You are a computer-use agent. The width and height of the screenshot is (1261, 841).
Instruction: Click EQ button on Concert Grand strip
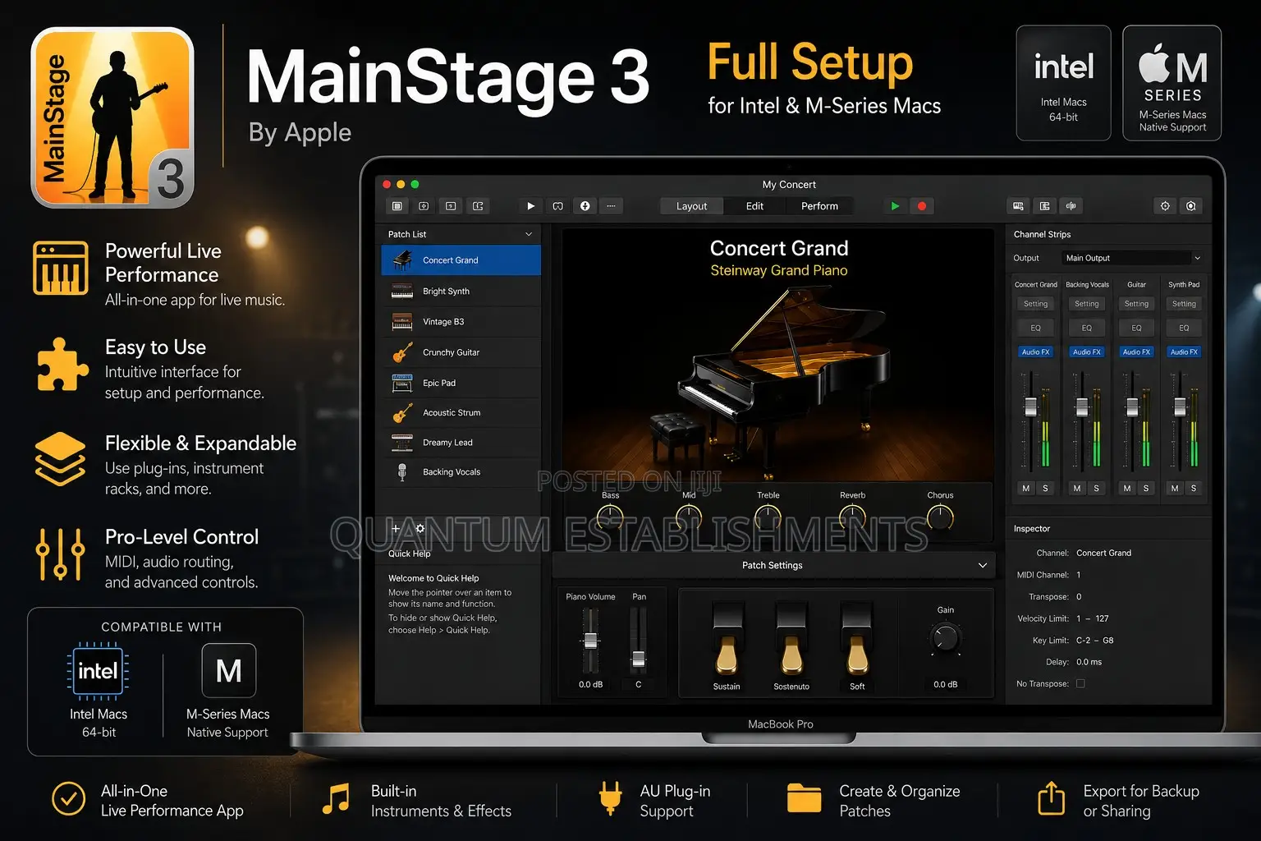pyautogui.click(x=1036, y=328)
